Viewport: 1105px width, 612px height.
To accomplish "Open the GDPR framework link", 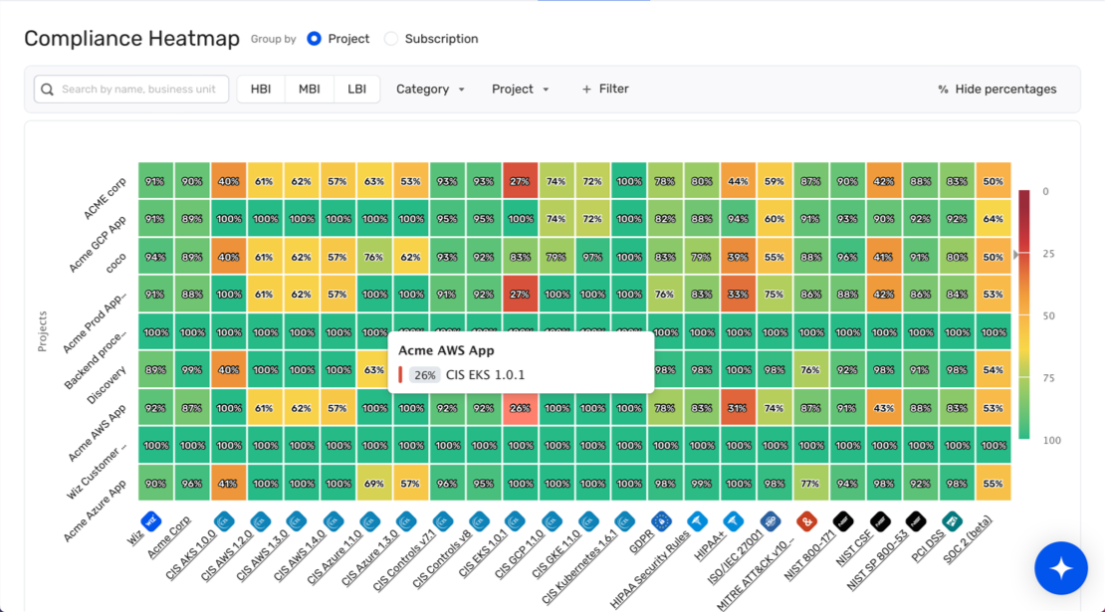I will pyautogui.click(x=640, y=542).
